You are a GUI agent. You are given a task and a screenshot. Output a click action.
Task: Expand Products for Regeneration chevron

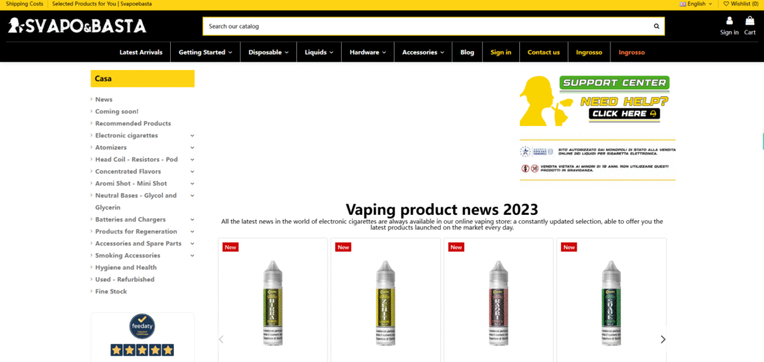point(192,231)
